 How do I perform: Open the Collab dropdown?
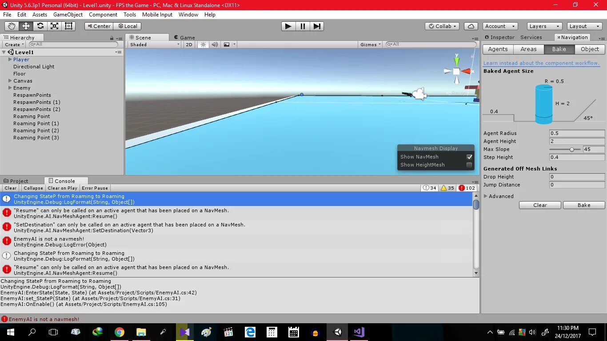(443, 26)
